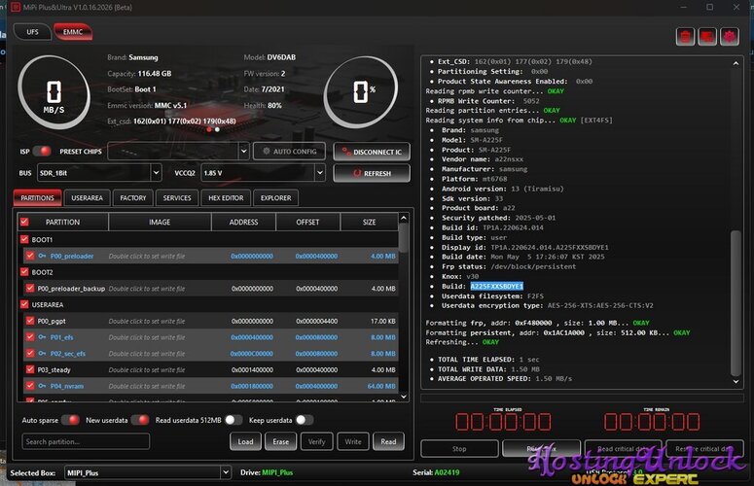Click the partition table vertical scrollbar thumb
The height and width of the screenshot is (486, 754).
click(404, 238)
